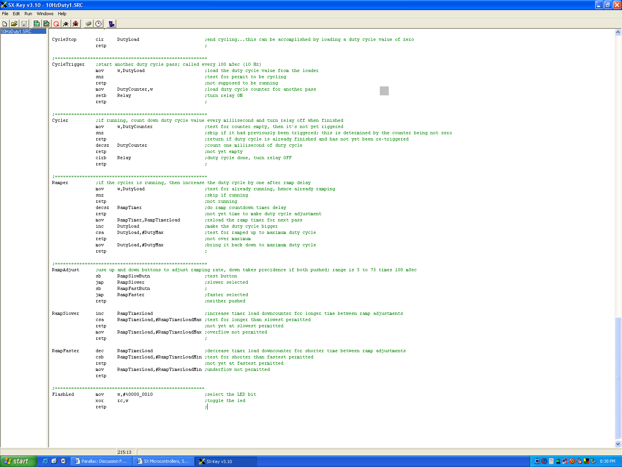The height and width of the screenshot is (467, 622).
Task: Open the Windows menu
Action: 45,14
